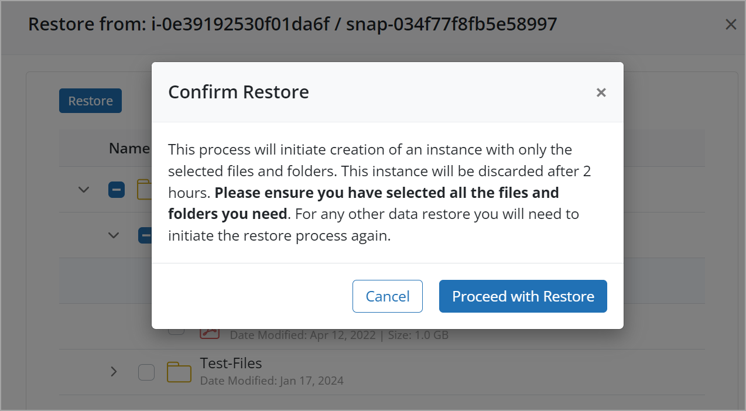This screenshot has height=411, width=746.
Task: Click the Restore button behind the dialog
Action: (x=90, y=101)
